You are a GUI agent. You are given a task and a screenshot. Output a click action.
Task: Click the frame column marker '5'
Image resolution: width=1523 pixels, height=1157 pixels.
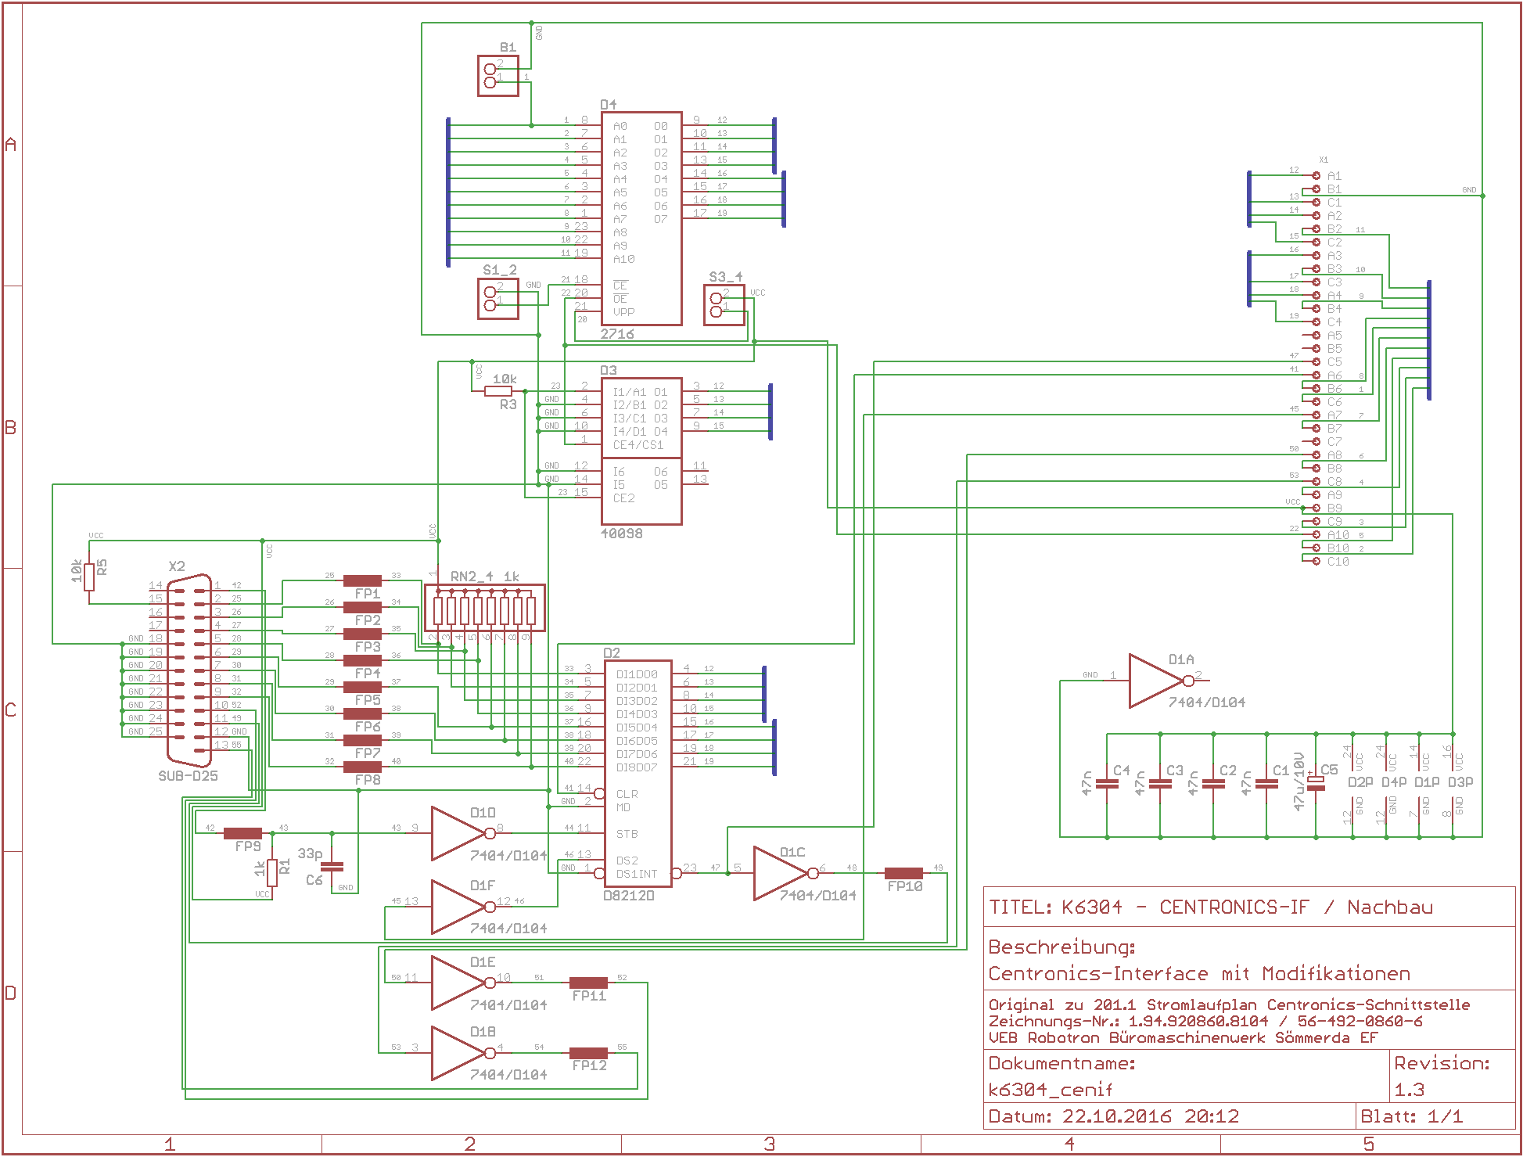[1369, 1144]
